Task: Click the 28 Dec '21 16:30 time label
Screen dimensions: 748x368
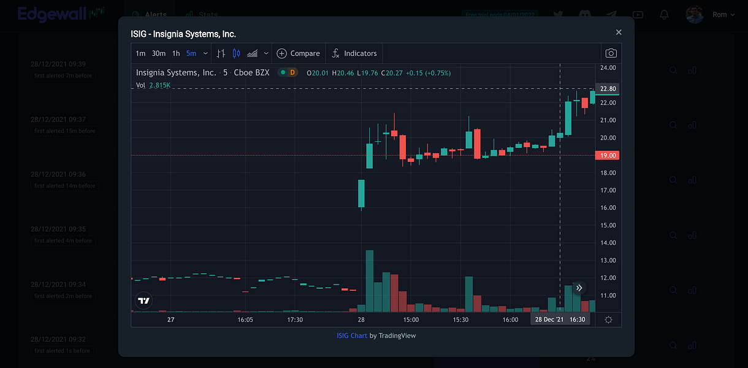Action: coord(560,320)
